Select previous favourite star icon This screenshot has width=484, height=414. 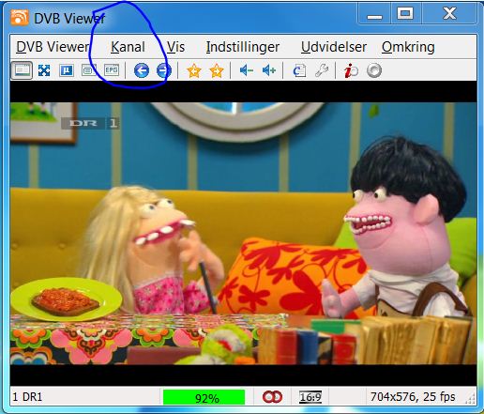point(194,70)
